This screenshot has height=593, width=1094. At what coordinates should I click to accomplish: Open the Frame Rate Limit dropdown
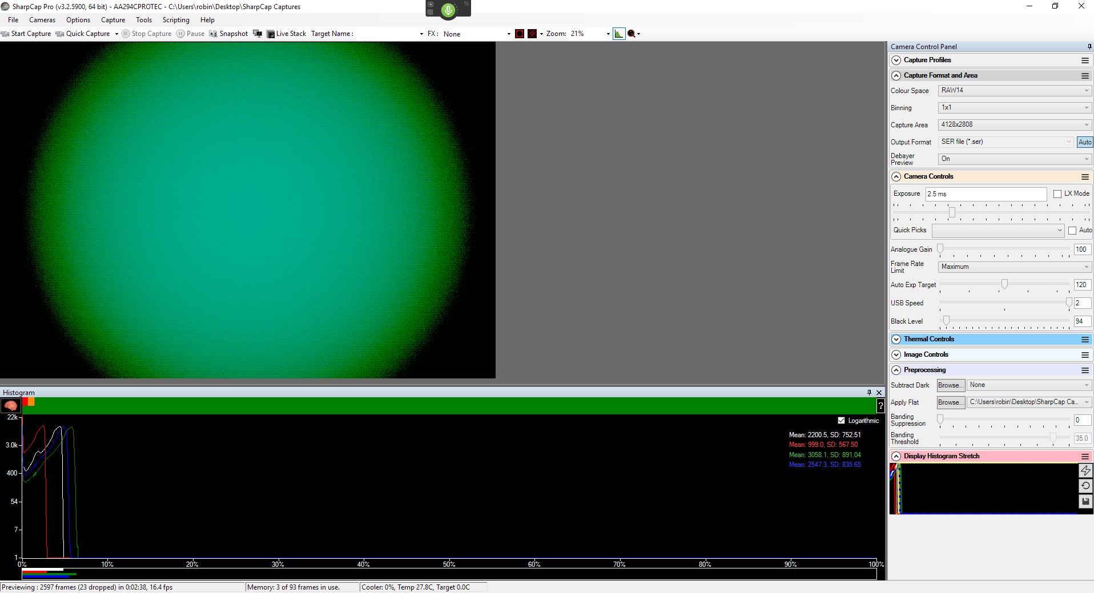tap(1015, 267)
